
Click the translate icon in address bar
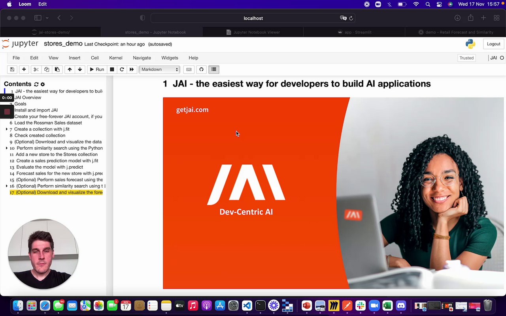(343, 18)
